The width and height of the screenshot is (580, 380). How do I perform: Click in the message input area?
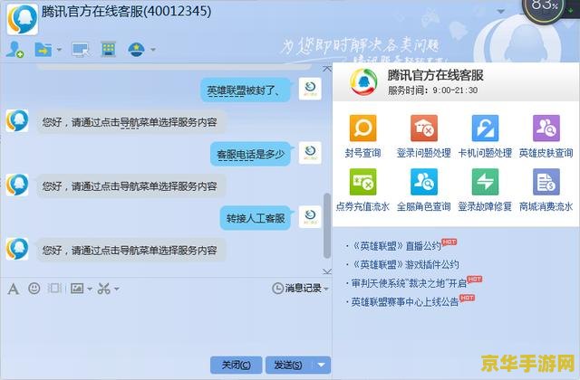(x=166, y=325)
